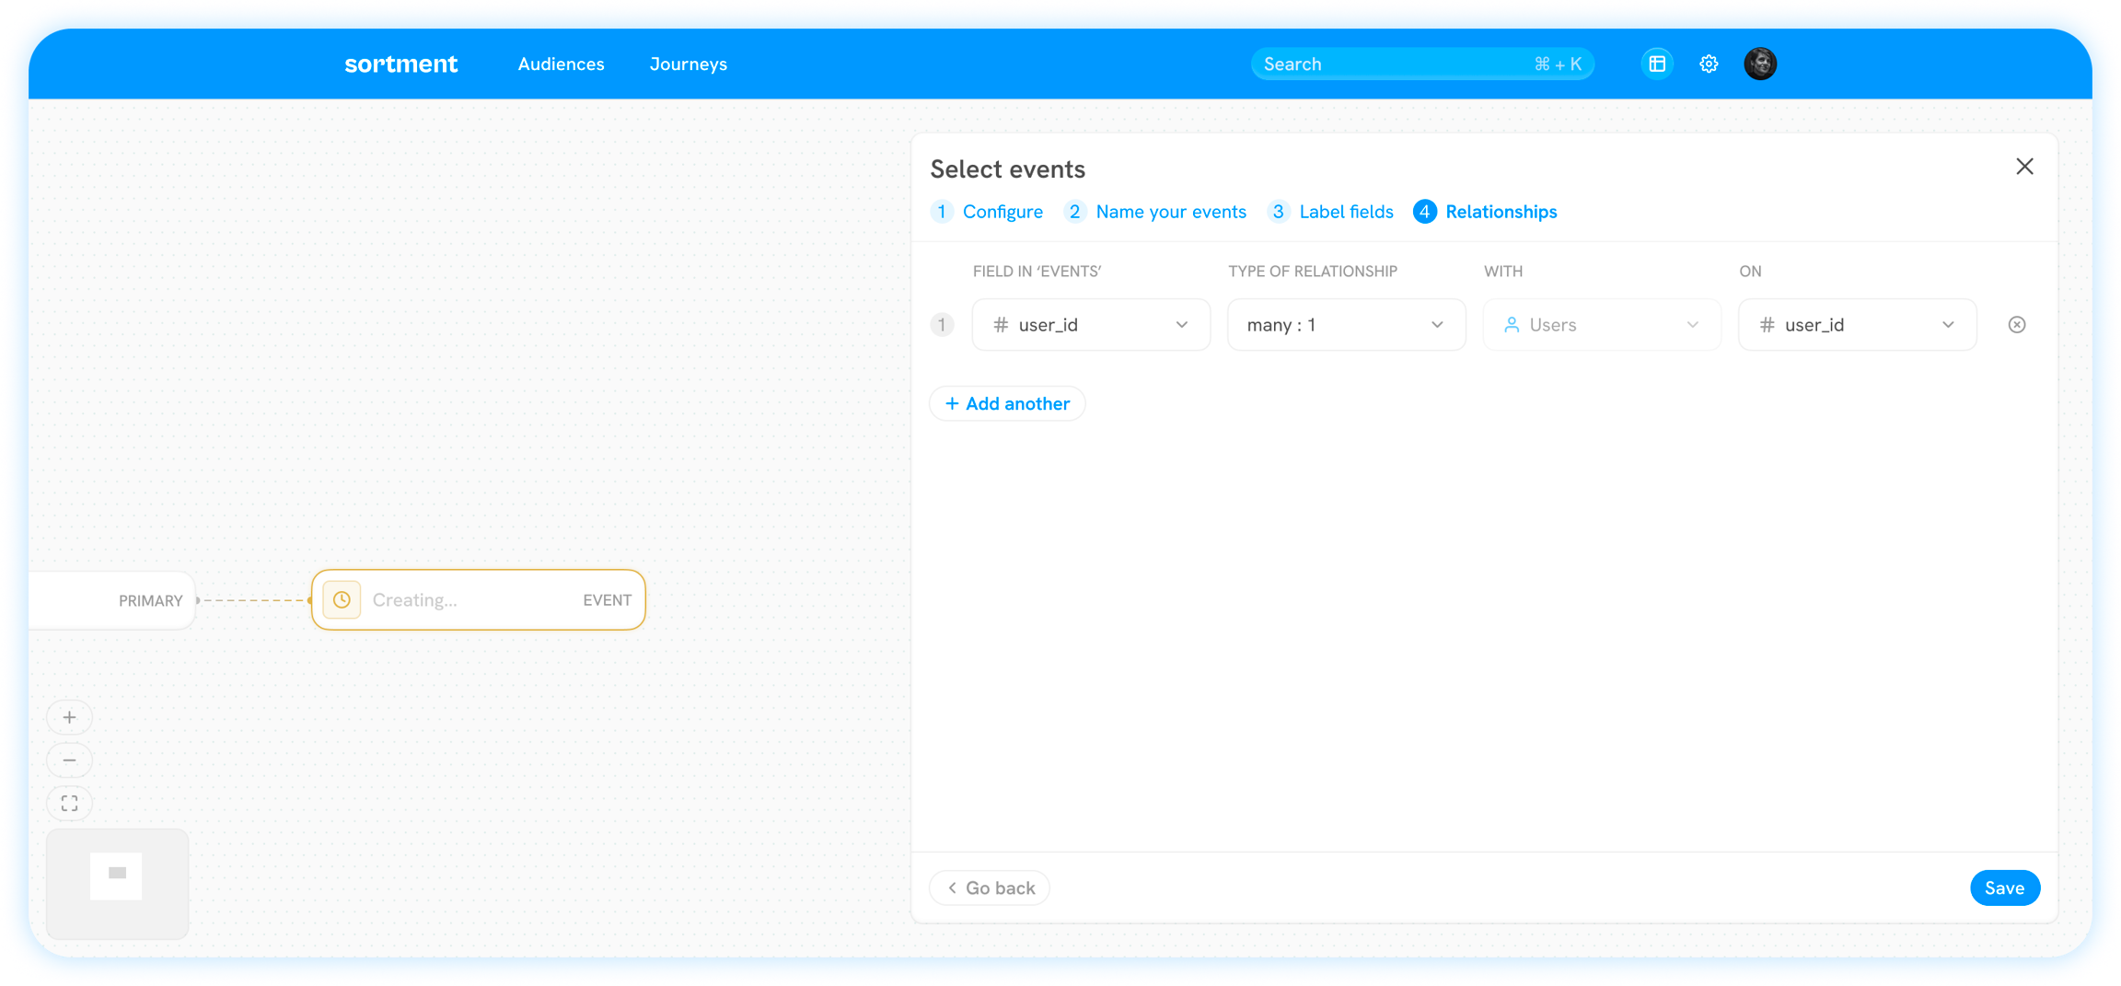Close the Select events panel

pos(2024,167)
